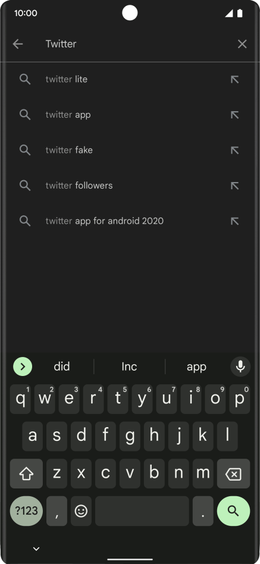This screenshot has height=564, width=260.
Task: Choose the "Inc" word suggestion
Action: (129, 366)
